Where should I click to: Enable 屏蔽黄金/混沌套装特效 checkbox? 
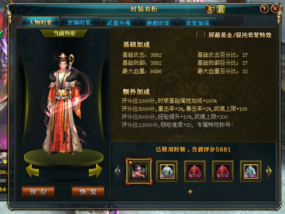(x=200, y=34)
